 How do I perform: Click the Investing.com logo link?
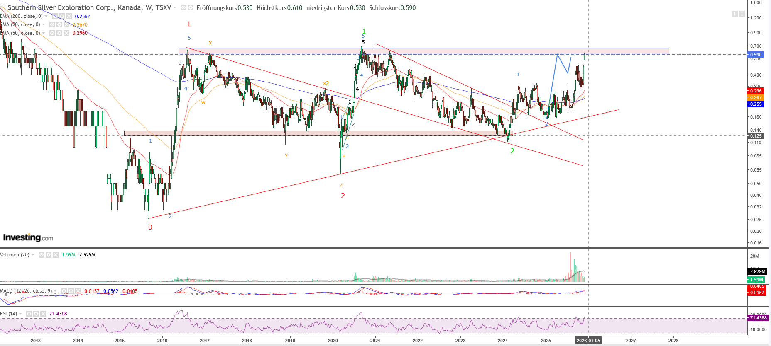(x=28, y=237)
